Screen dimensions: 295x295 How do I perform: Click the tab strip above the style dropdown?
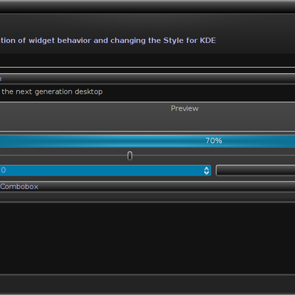[147, 79]
